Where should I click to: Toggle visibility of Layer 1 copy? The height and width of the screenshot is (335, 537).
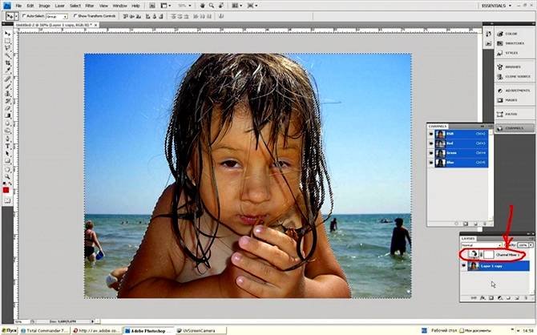463,265
